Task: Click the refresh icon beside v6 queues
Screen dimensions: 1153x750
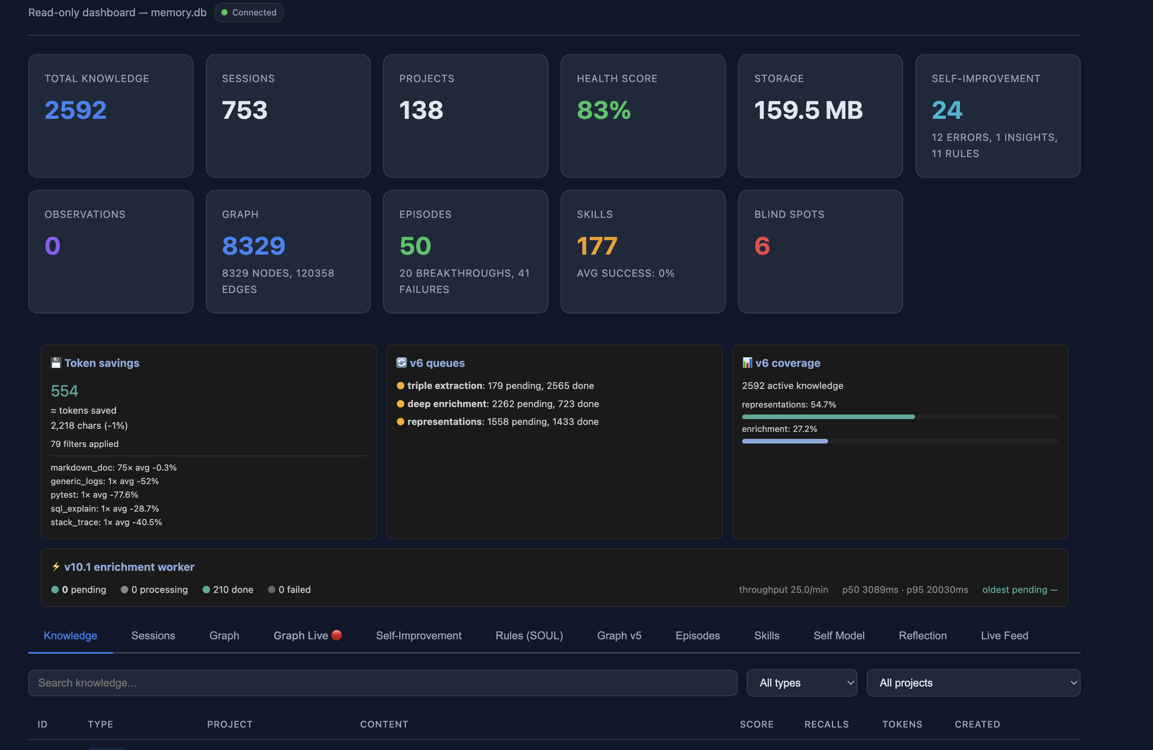Action: [401, 363]
